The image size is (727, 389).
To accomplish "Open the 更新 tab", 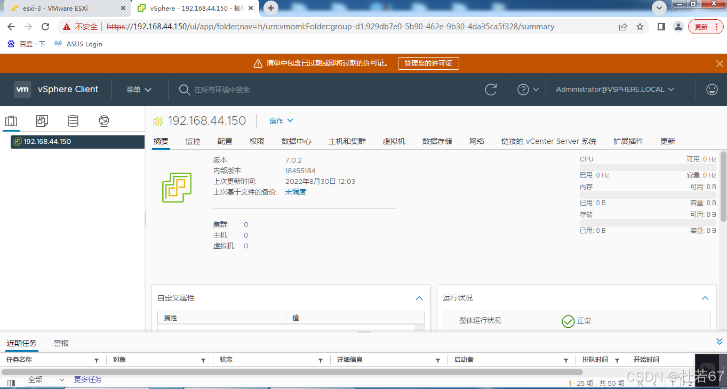I will [668, 141].
